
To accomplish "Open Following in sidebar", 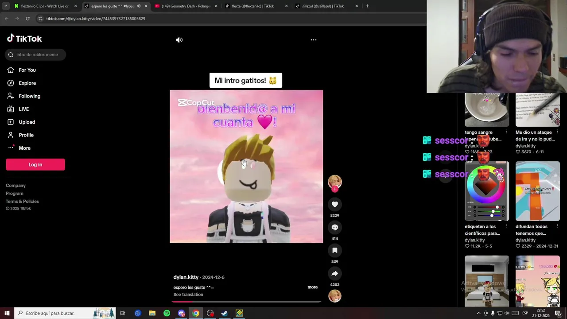I will click(x=29, y=96).
